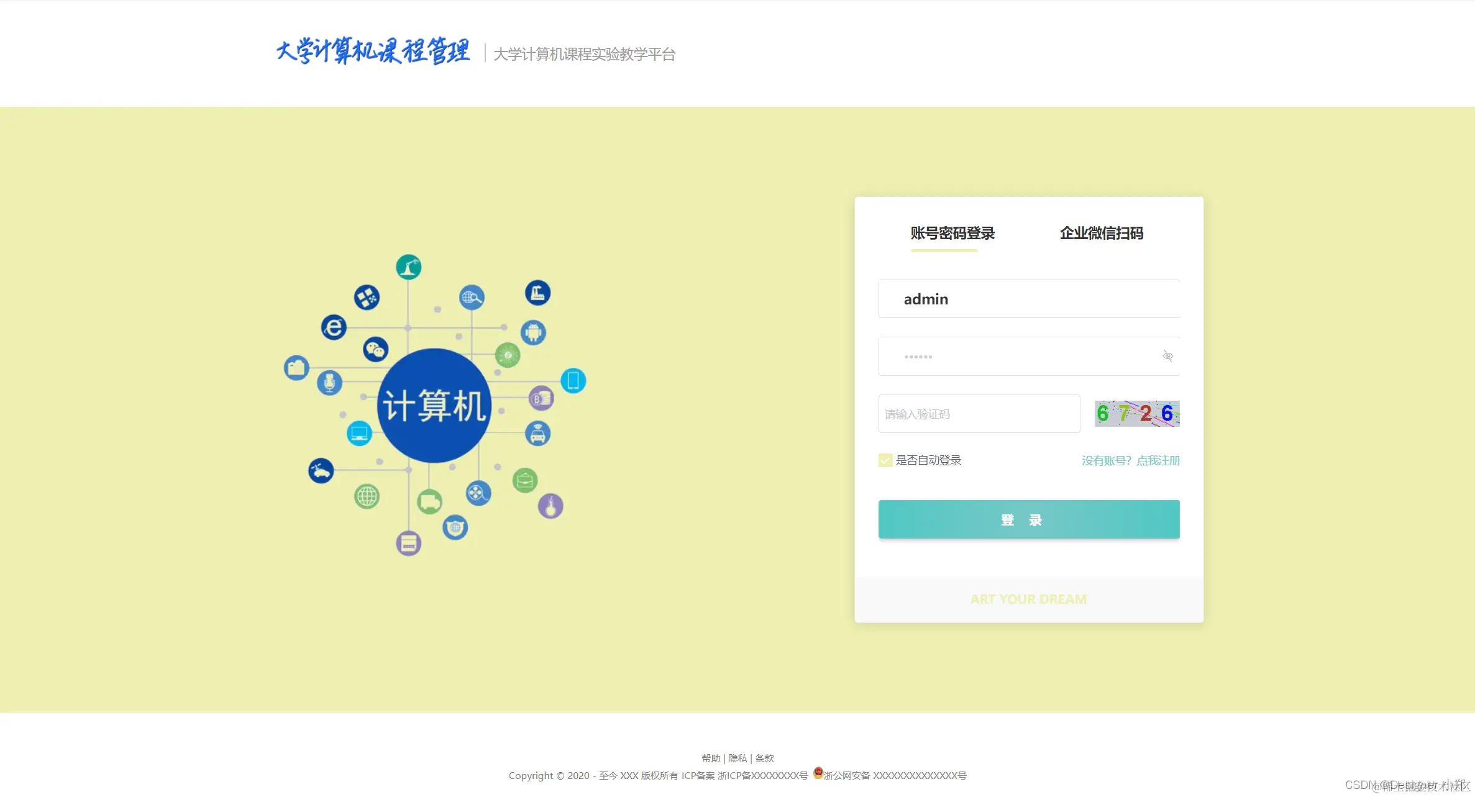The image size is (1475, 797).
Task: Click the police badge icon near 浙公网安备
Action: pos(817,772)
